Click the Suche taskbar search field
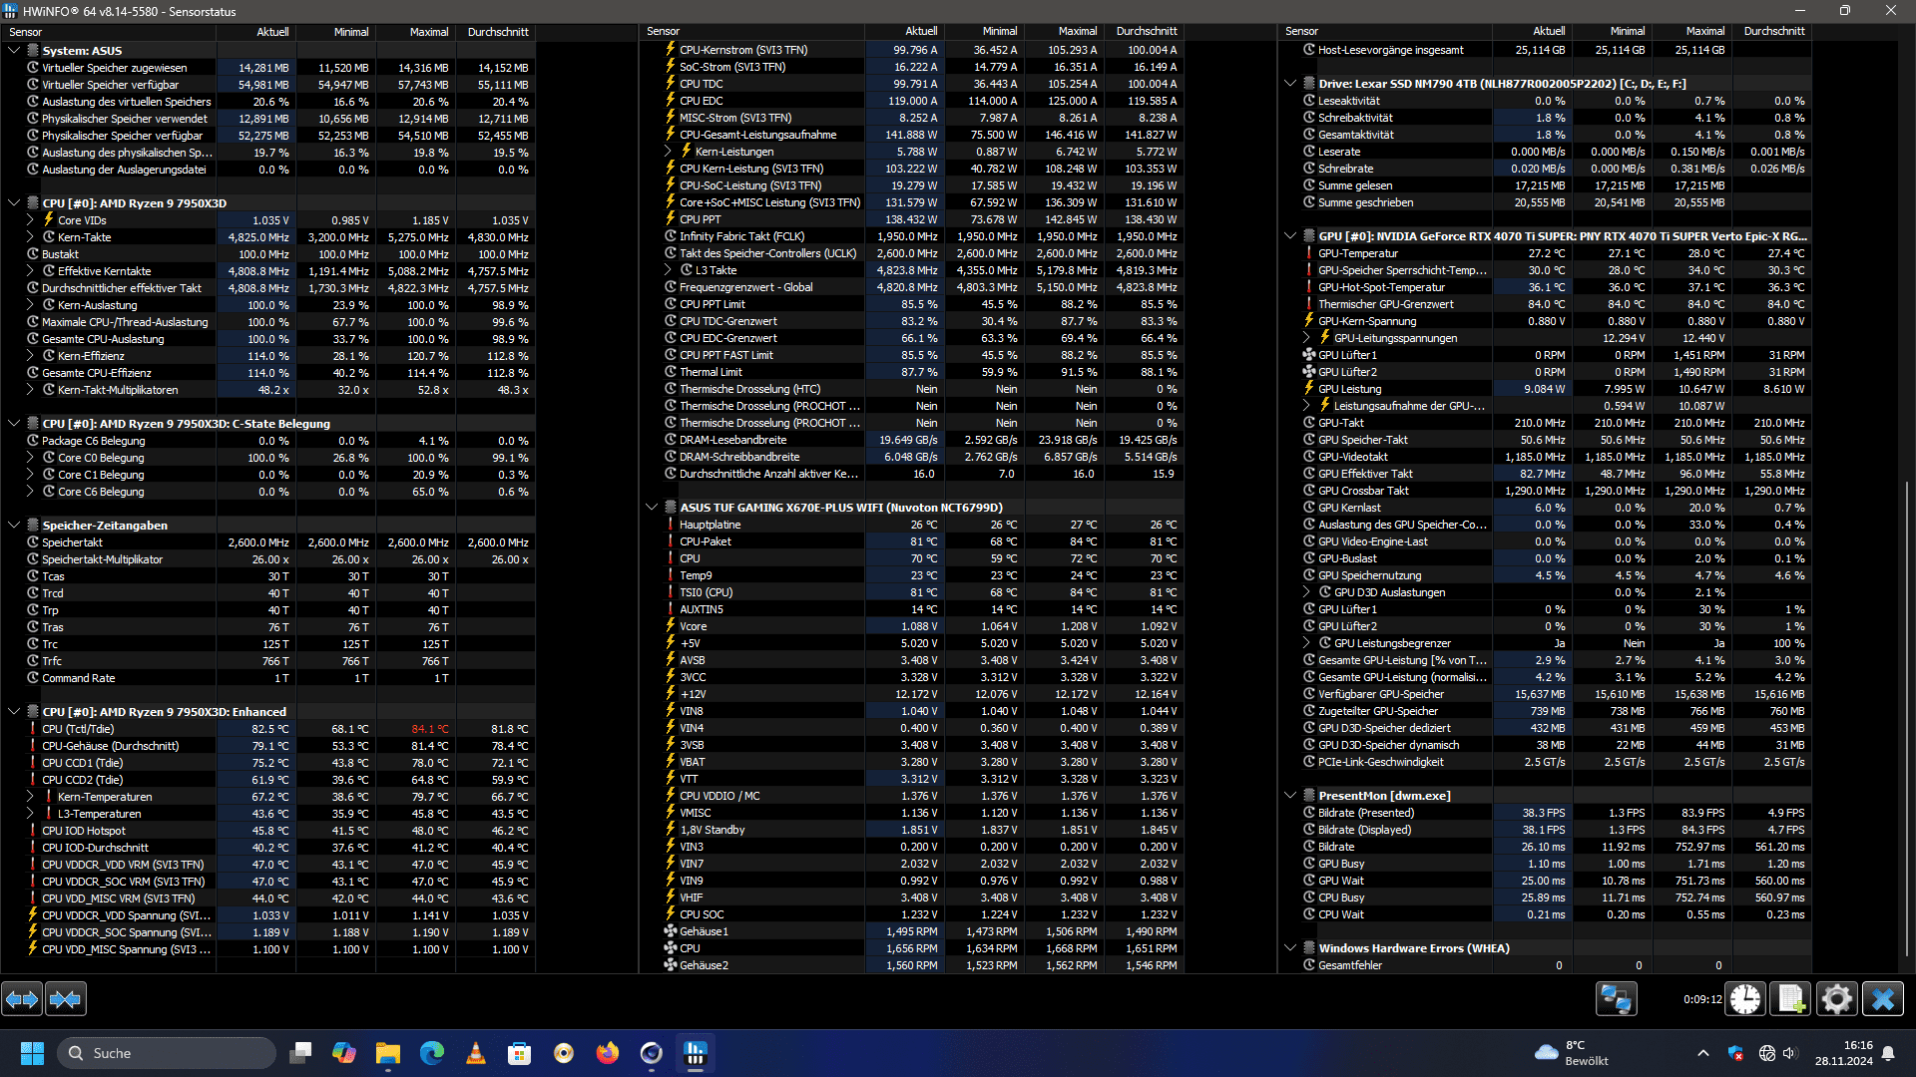The image size is (1916, 1077). point(168,1053)
